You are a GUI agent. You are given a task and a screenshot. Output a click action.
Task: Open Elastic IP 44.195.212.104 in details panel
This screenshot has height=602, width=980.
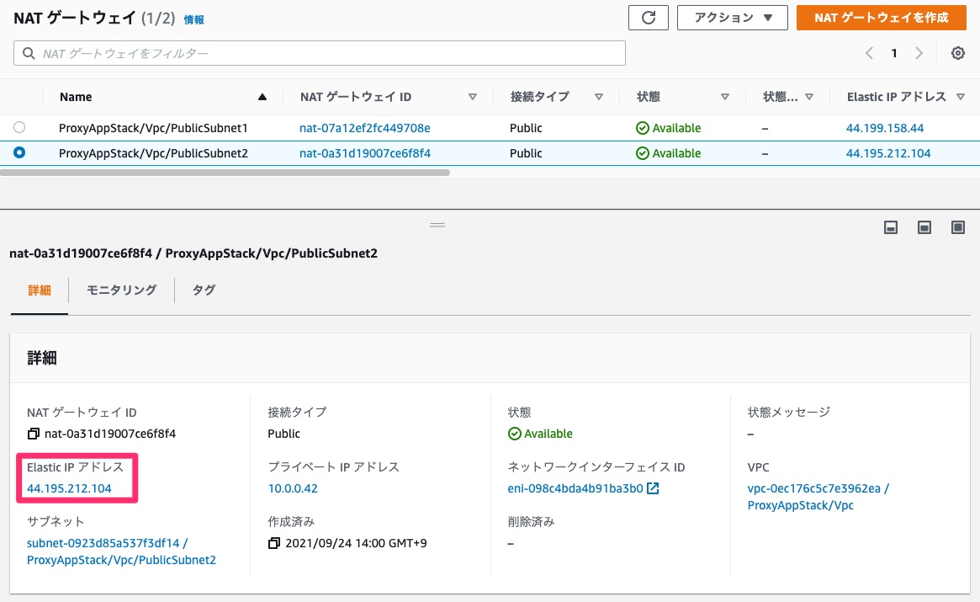click(69, 488)
